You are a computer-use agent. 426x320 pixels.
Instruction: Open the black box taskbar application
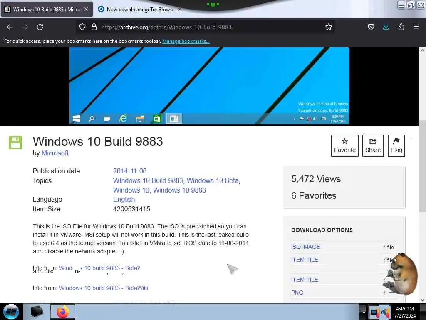pos(37,312)
